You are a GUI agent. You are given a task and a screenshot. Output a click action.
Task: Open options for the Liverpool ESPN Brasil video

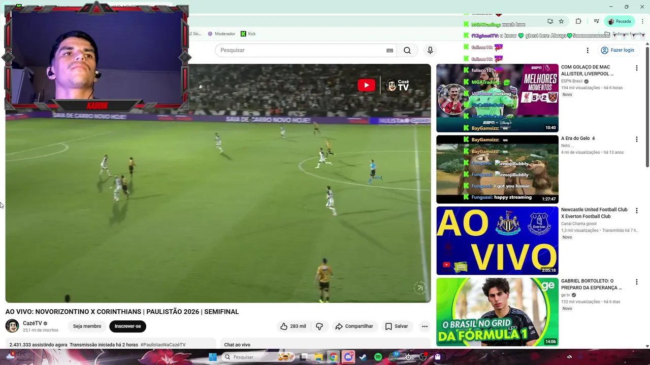point(636,68)
